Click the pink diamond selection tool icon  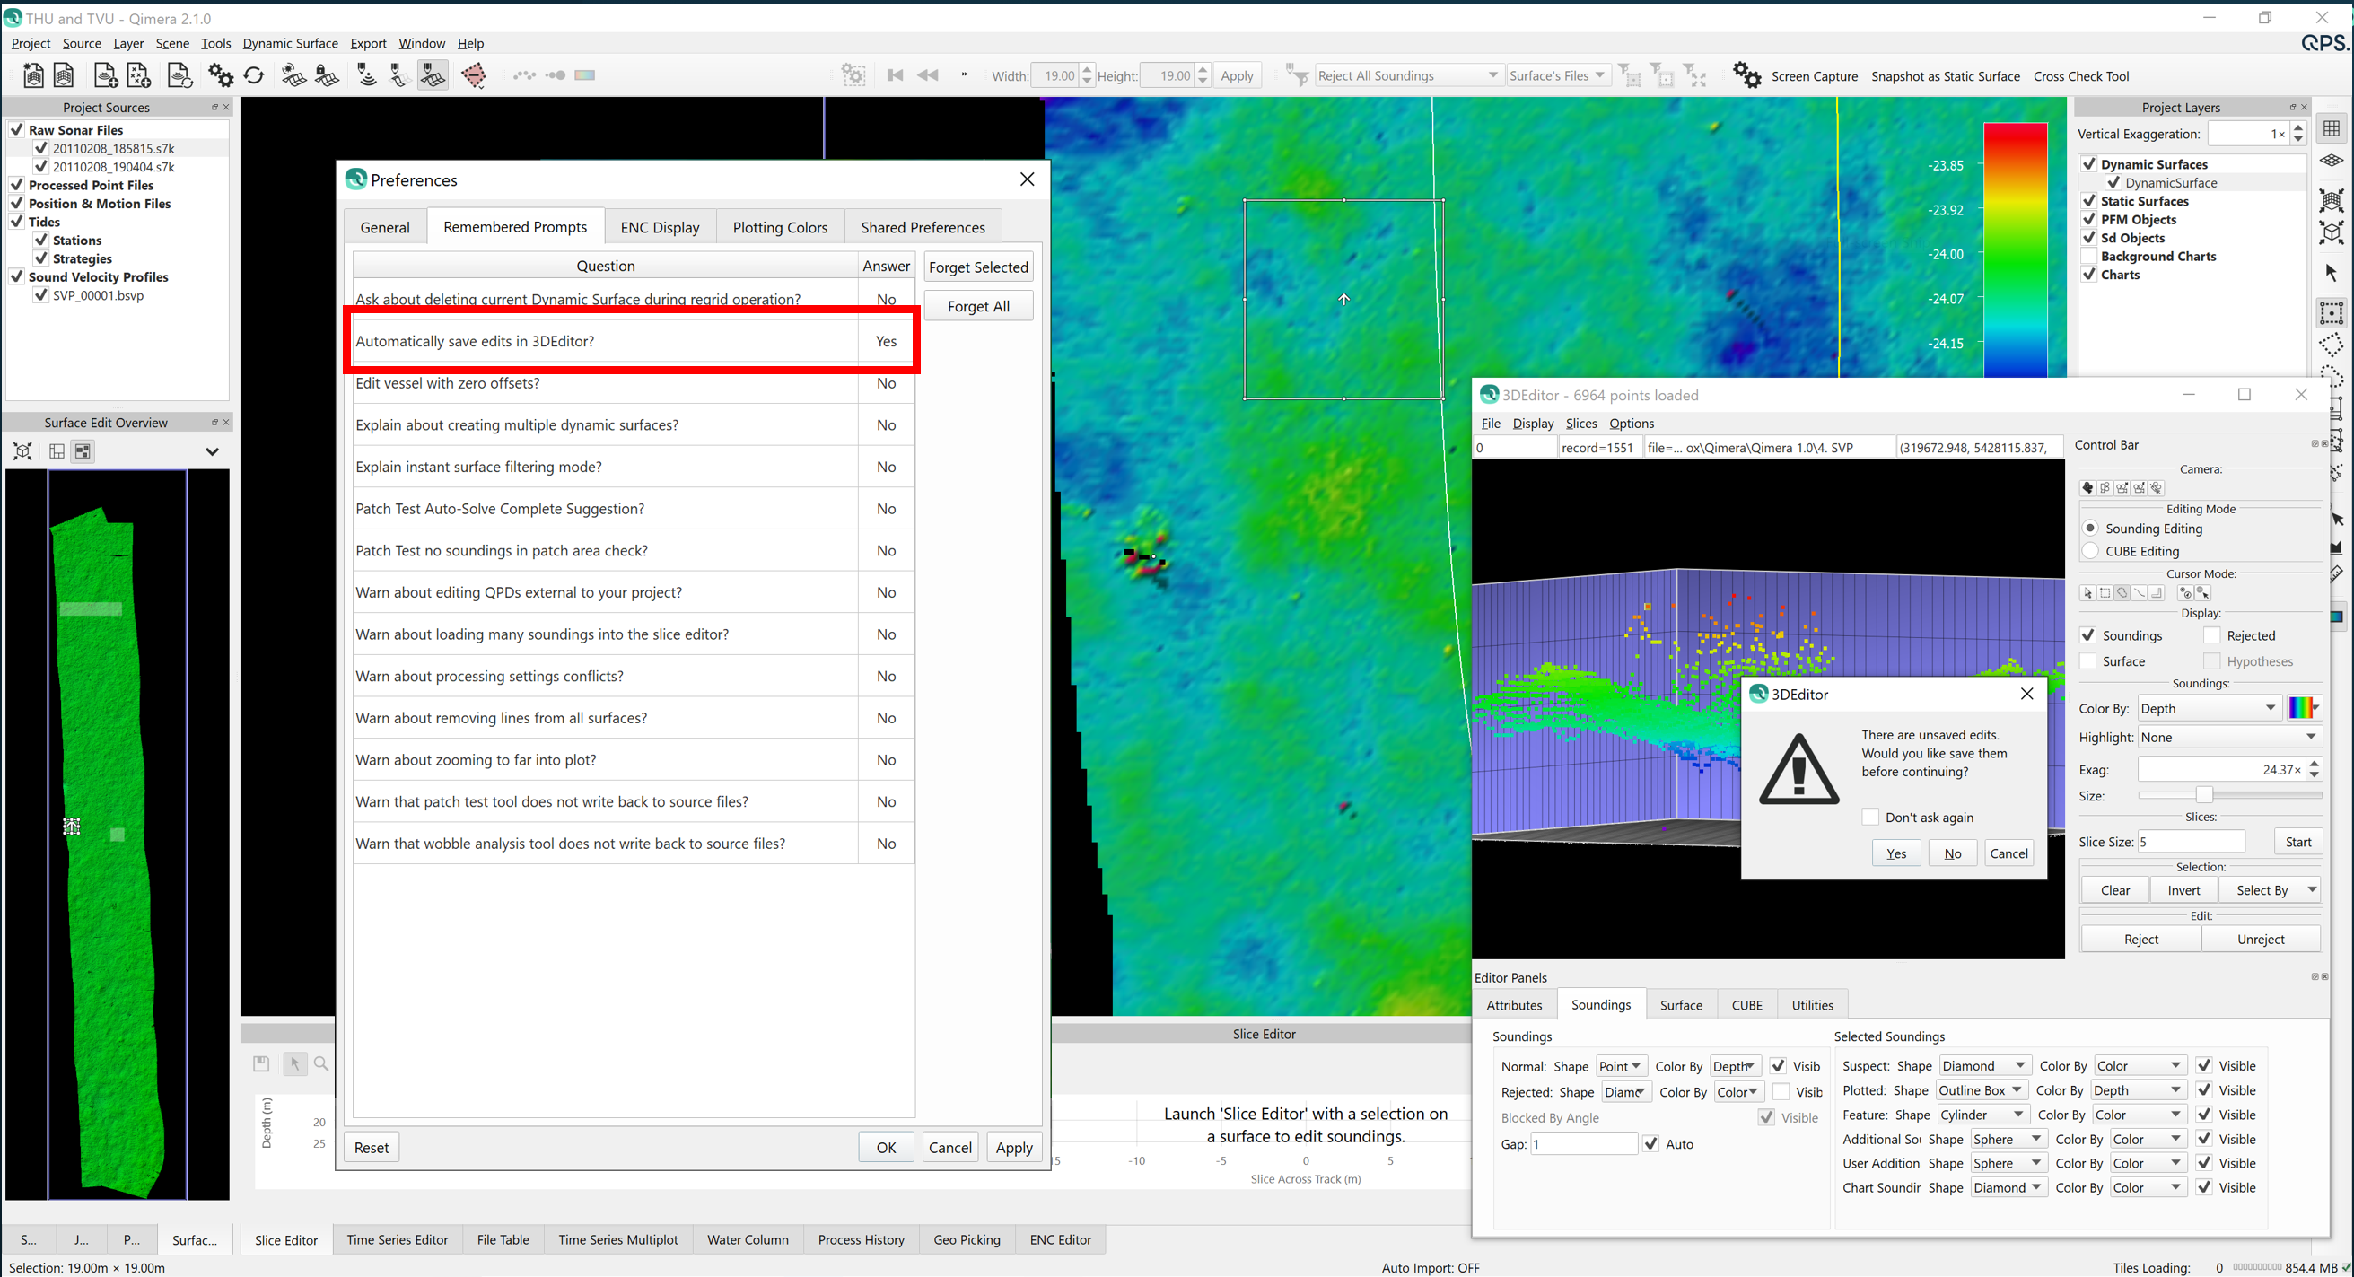point(473,75)
